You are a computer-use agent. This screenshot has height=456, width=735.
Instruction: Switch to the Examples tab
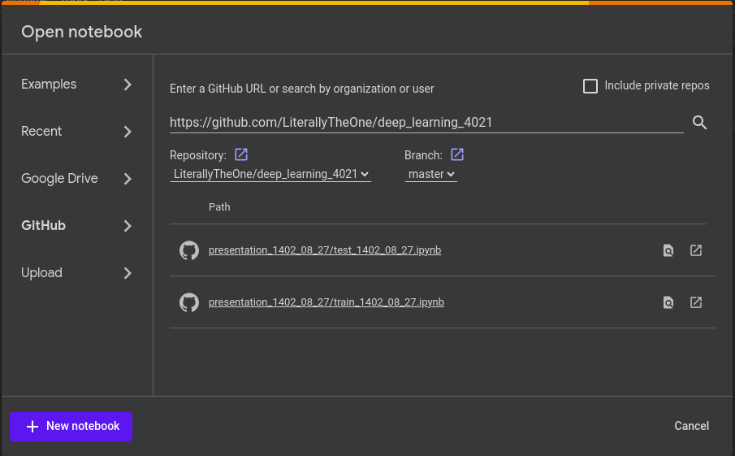pyautogui.click(x=77, y=85)
